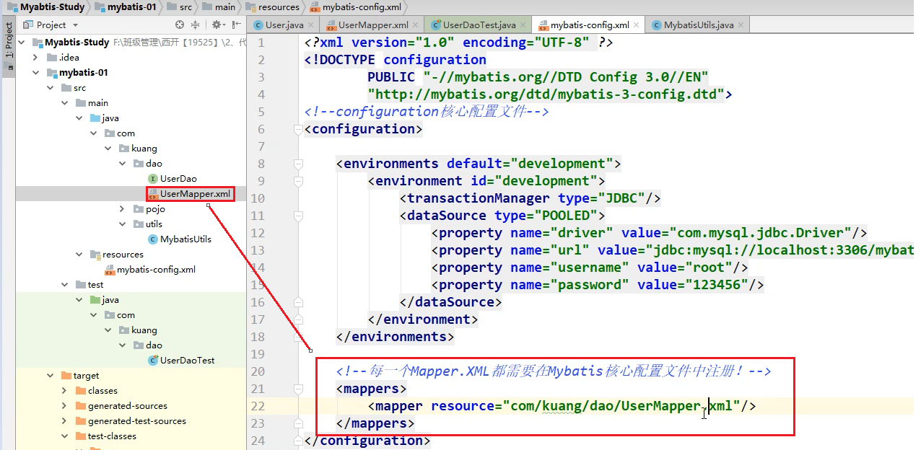The image size is (921, 450).
Task: Click the target folder icon
Action: 66,376
